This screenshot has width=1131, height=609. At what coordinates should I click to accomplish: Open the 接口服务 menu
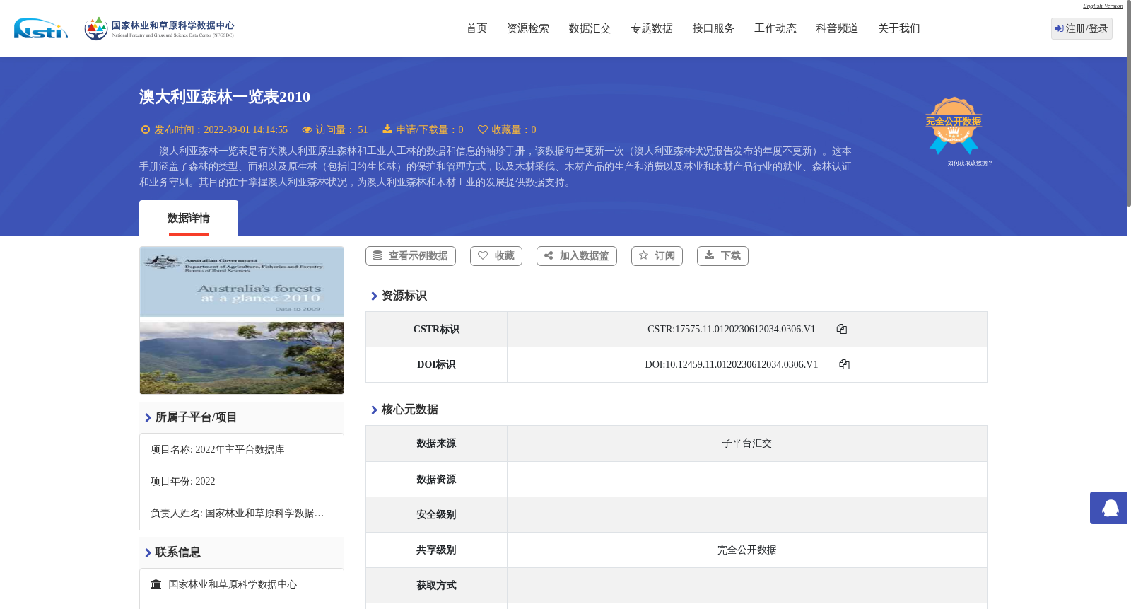pos(713,28)
